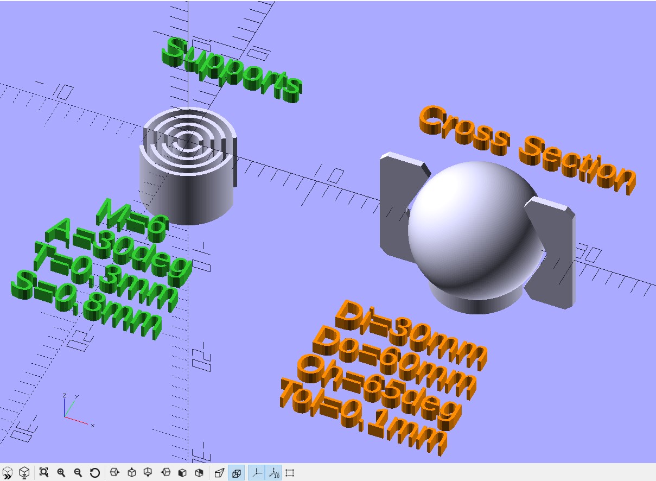Click the 'Tol=0.1mm' orange label
The image size is (656, 481).
coord(365,415)
